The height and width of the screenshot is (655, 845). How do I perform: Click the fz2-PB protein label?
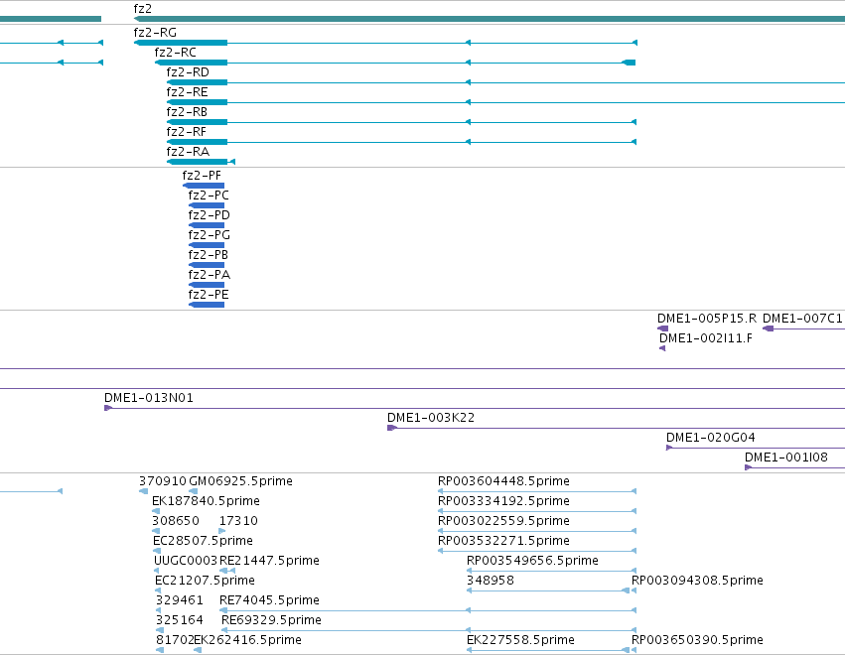(208, 255)
